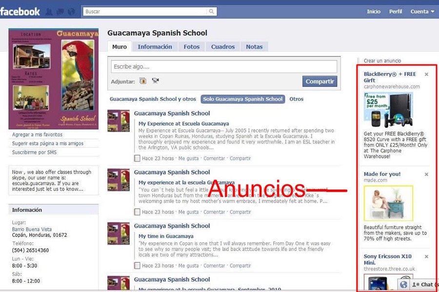Image resolution: width=439 pixels, height=292 pixels.
Task: Click Sugerir esta página a mis amigos
Action: point(48,143)
